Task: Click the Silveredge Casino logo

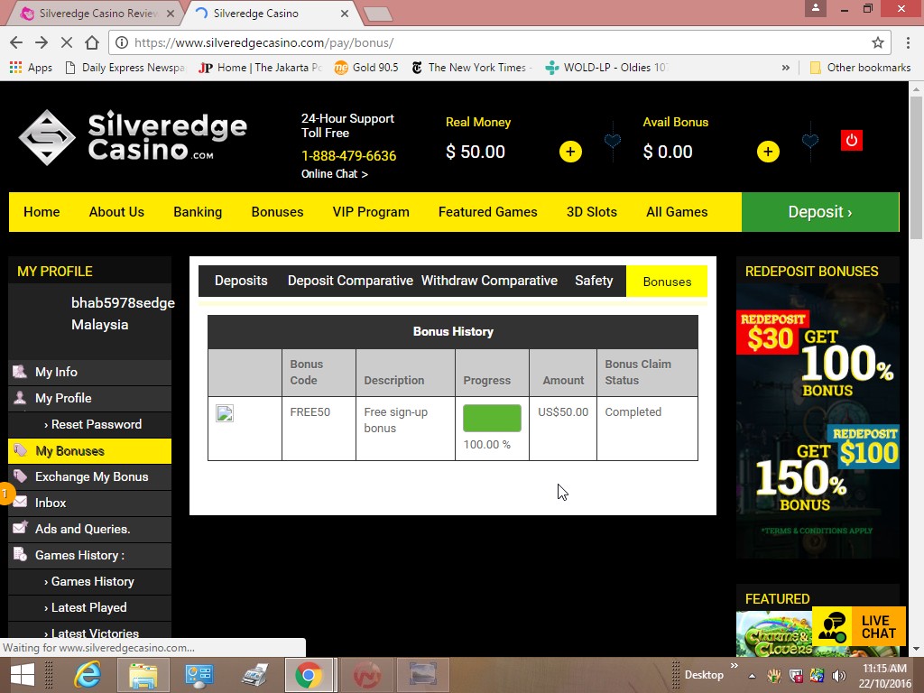Action: click(x=133, y=137)
